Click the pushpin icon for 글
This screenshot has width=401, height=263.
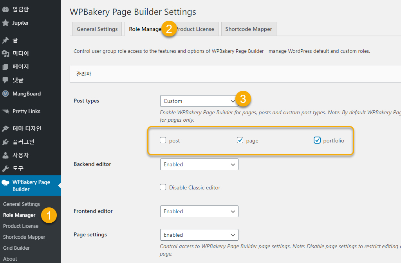[x=5, y=40]
